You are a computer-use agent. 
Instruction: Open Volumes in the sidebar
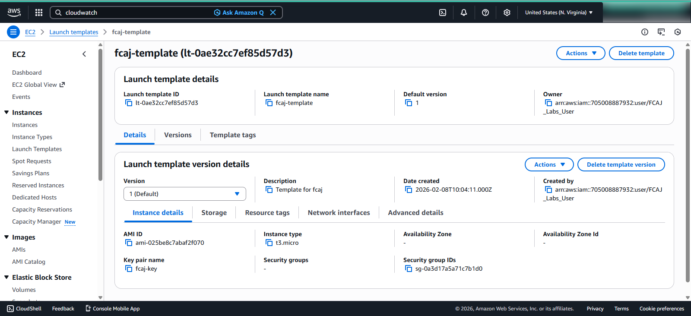coord(24,290)
